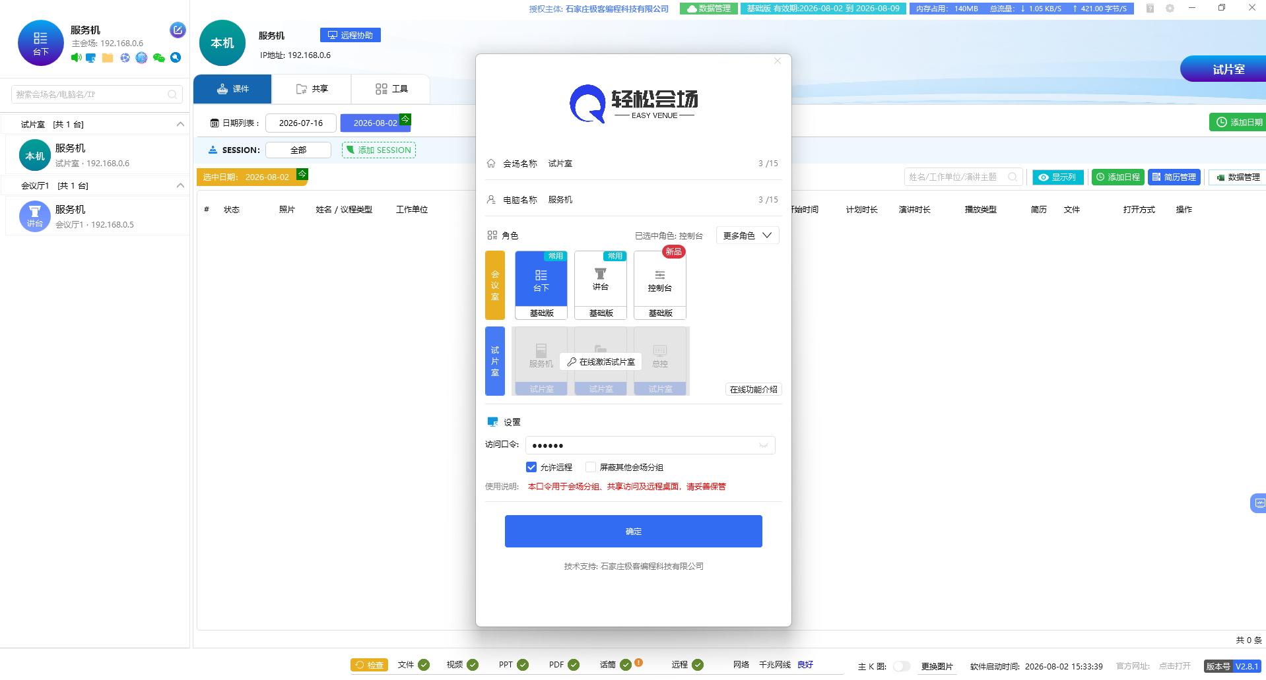
Task: Select the 台下 role card
Action: pos(541,286)
